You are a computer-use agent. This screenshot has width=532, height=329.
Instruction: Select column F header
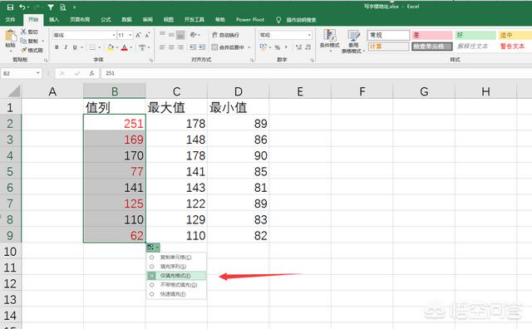point(362,91)
